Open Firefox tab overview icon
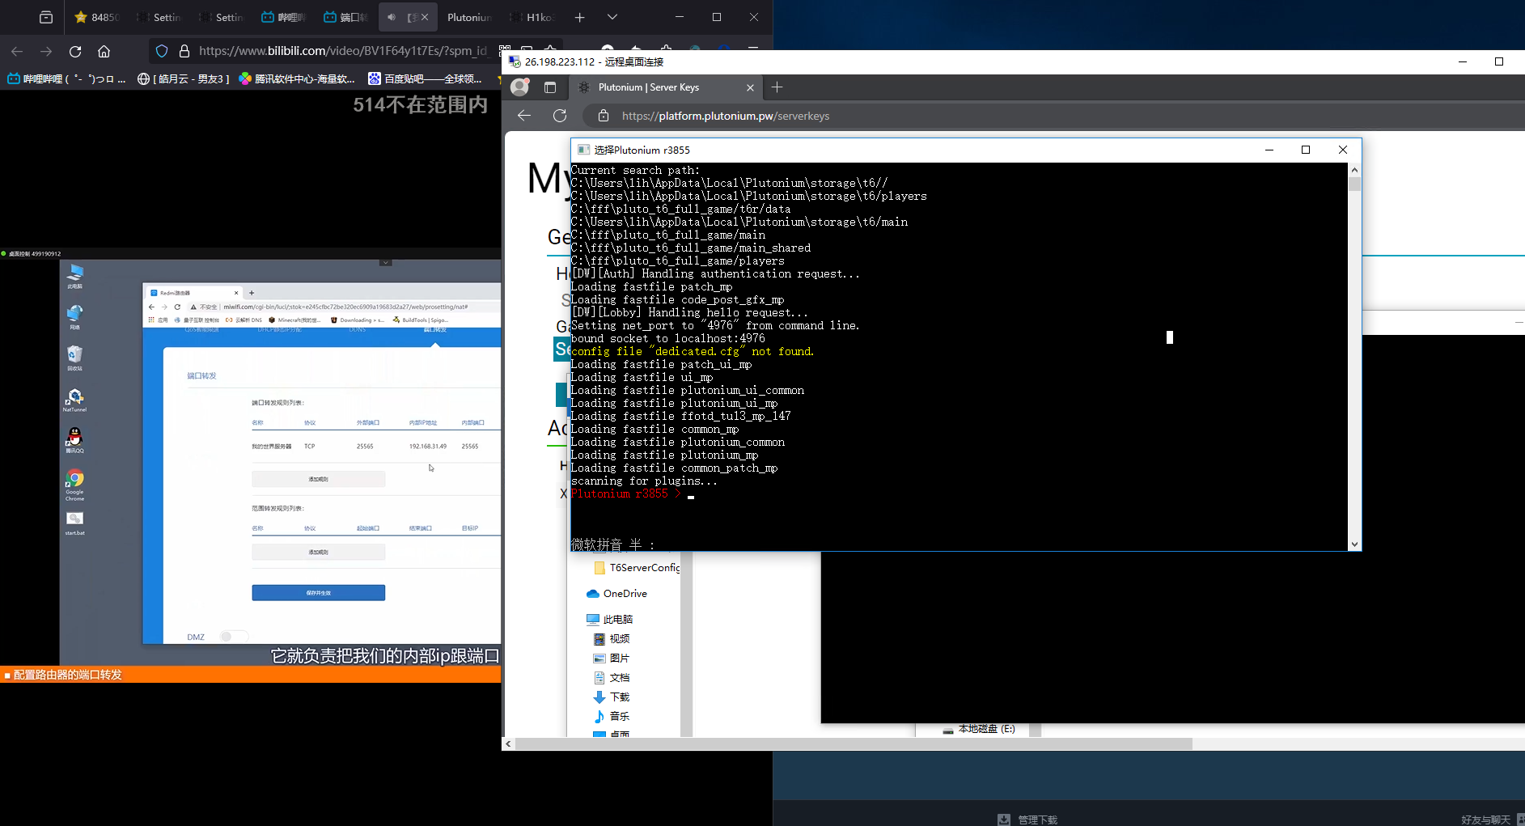This screenshot has width=1525, height=826. click(46, 17)
